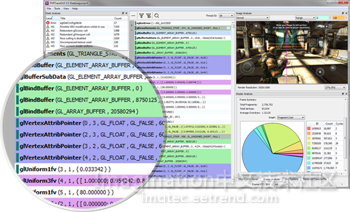Click the expand plus beside the call list

131,25
